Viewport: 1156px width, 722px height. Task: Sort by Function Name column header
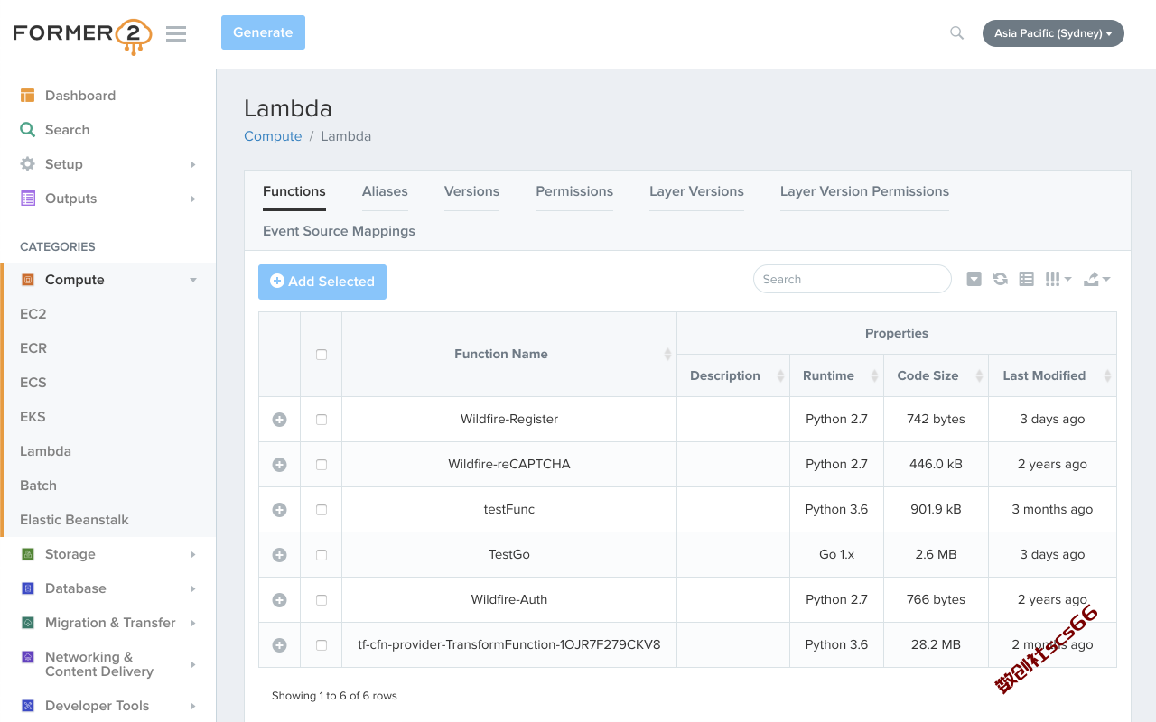pyautogui.click(x=509, y=354)
